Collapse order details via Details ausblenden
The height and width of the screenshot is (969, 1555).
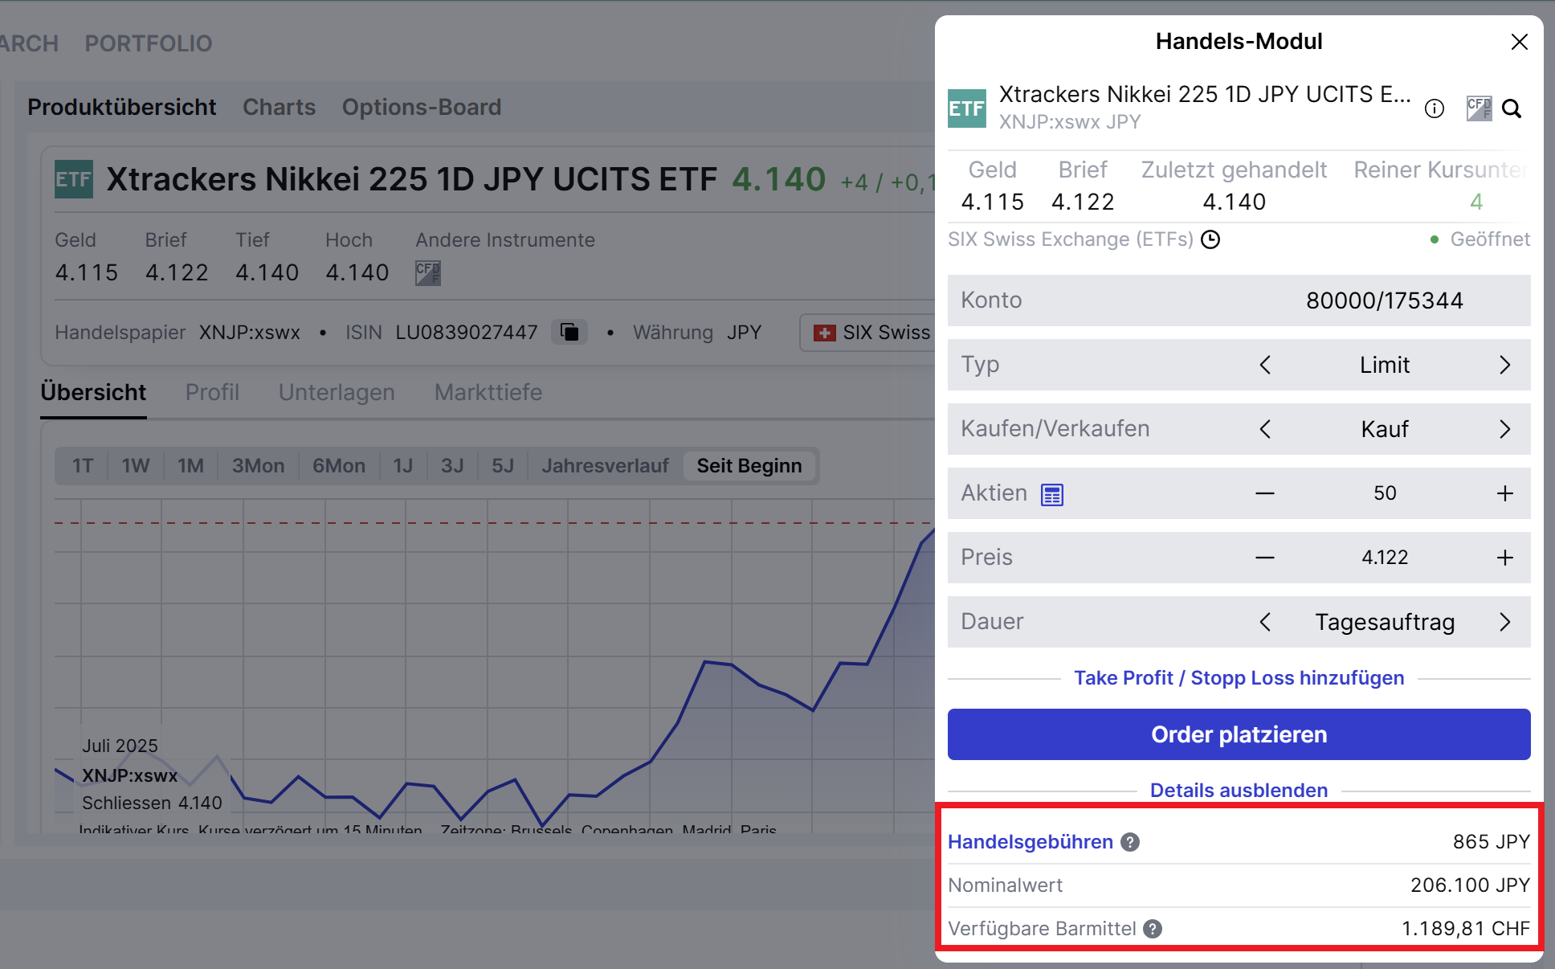click(x=1239, y=790)
